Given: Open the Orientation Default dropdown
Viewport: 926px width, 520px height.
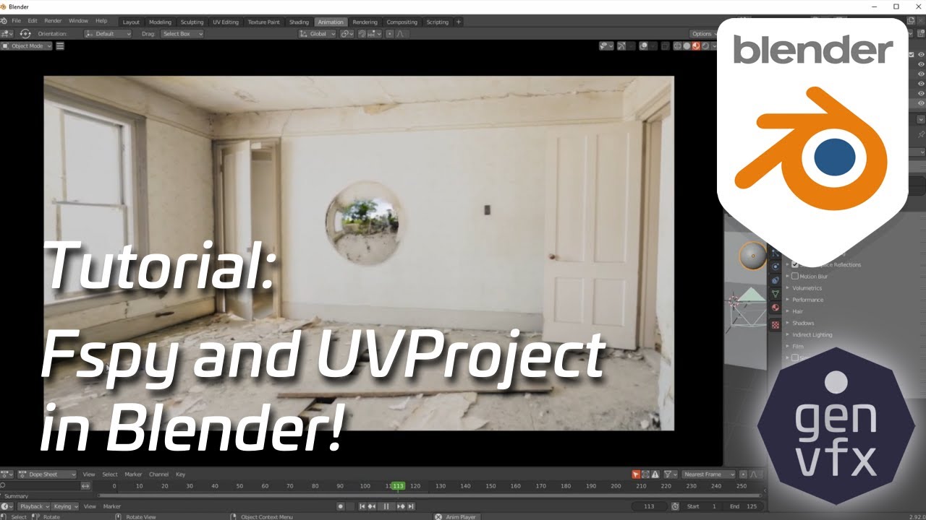Looking at the screenshot, I should 109,34.
